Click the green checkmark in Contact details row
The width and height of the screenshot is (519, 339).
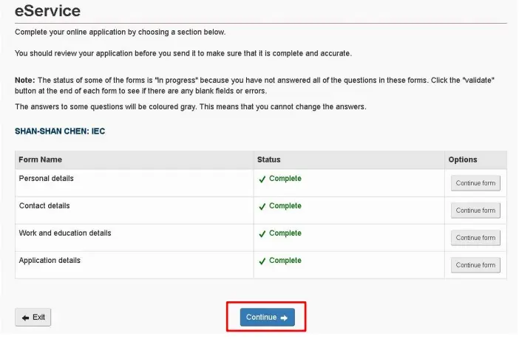click(262, 207)
